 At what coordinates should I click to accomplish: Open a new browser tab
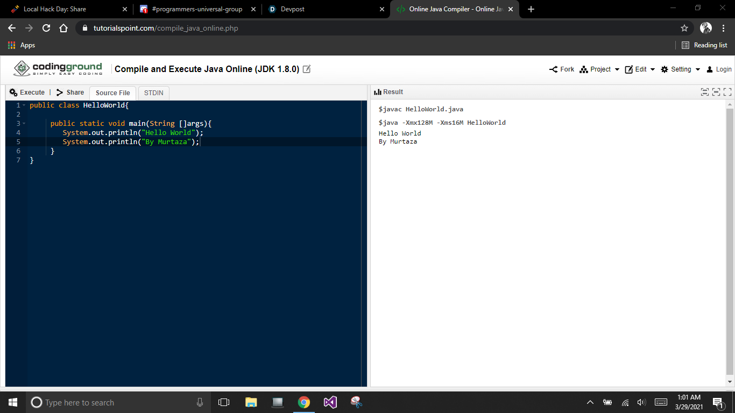531,9
